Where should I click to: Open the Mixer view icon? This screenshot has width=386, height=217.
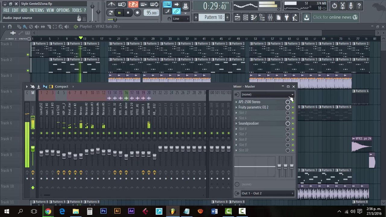tap(270, 17)
